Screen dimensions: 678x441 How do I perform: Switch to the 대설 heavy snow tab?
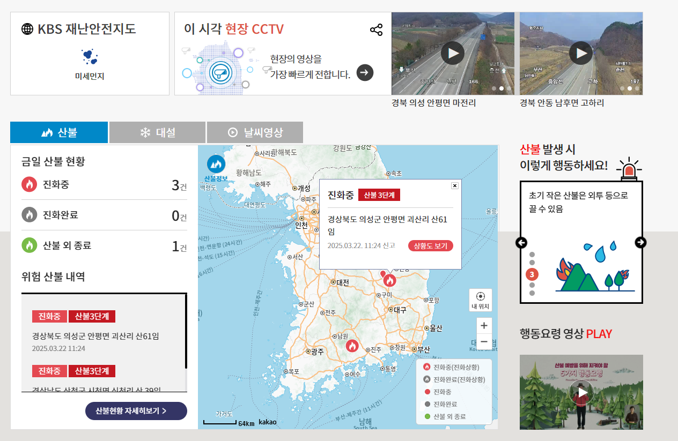(x=157, y=132)
